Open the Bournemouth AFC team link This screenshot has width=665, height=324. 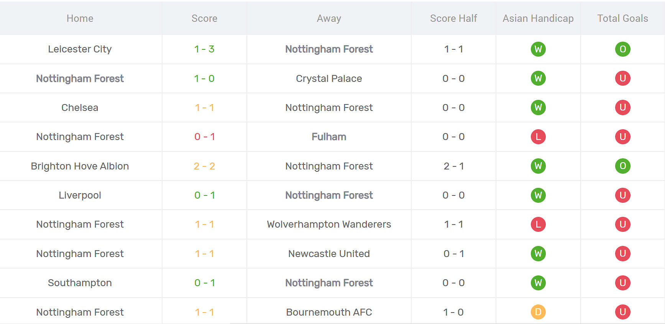pyautogui.click(x=329, y=312)
